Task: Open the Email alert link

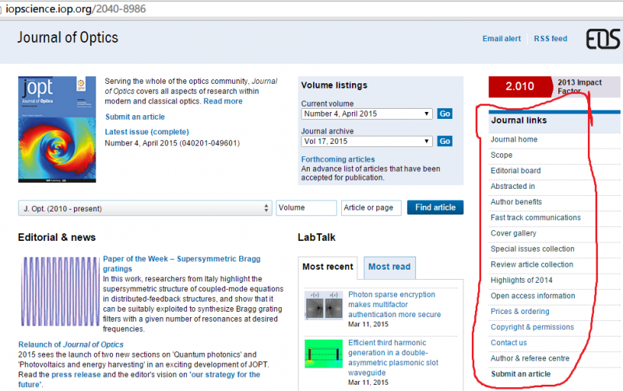Action: 502,39
